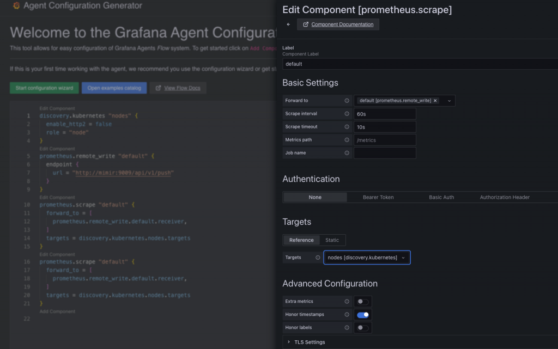Edit Component for discovery.kubernetes nodes
This screenshot has width=558, height=349.
coord(57,108)
